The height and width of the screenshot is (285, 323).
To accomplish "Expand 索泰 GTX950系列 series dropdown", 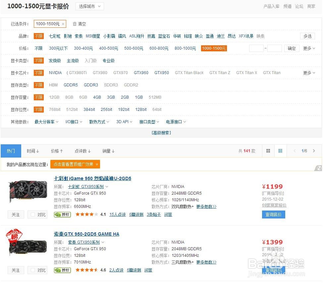I will pyautogui.click(x=103, y=242).
